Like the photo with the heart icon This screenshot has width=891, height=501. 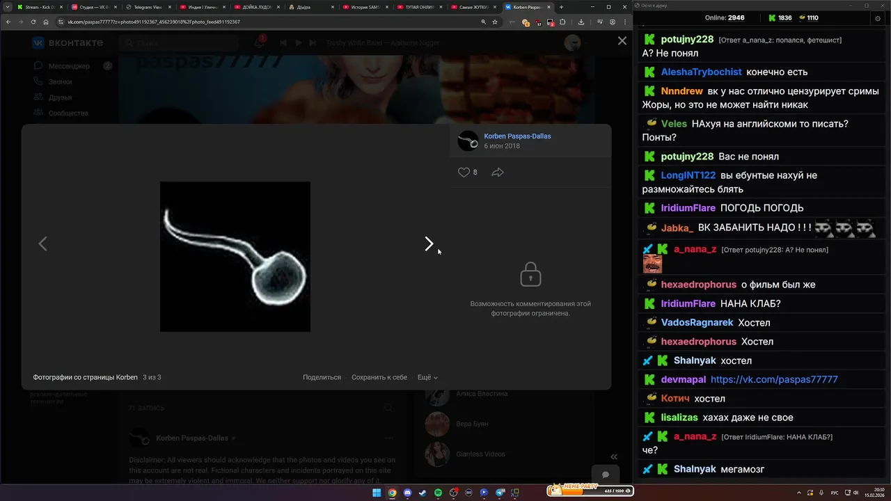tap(464, 172)
